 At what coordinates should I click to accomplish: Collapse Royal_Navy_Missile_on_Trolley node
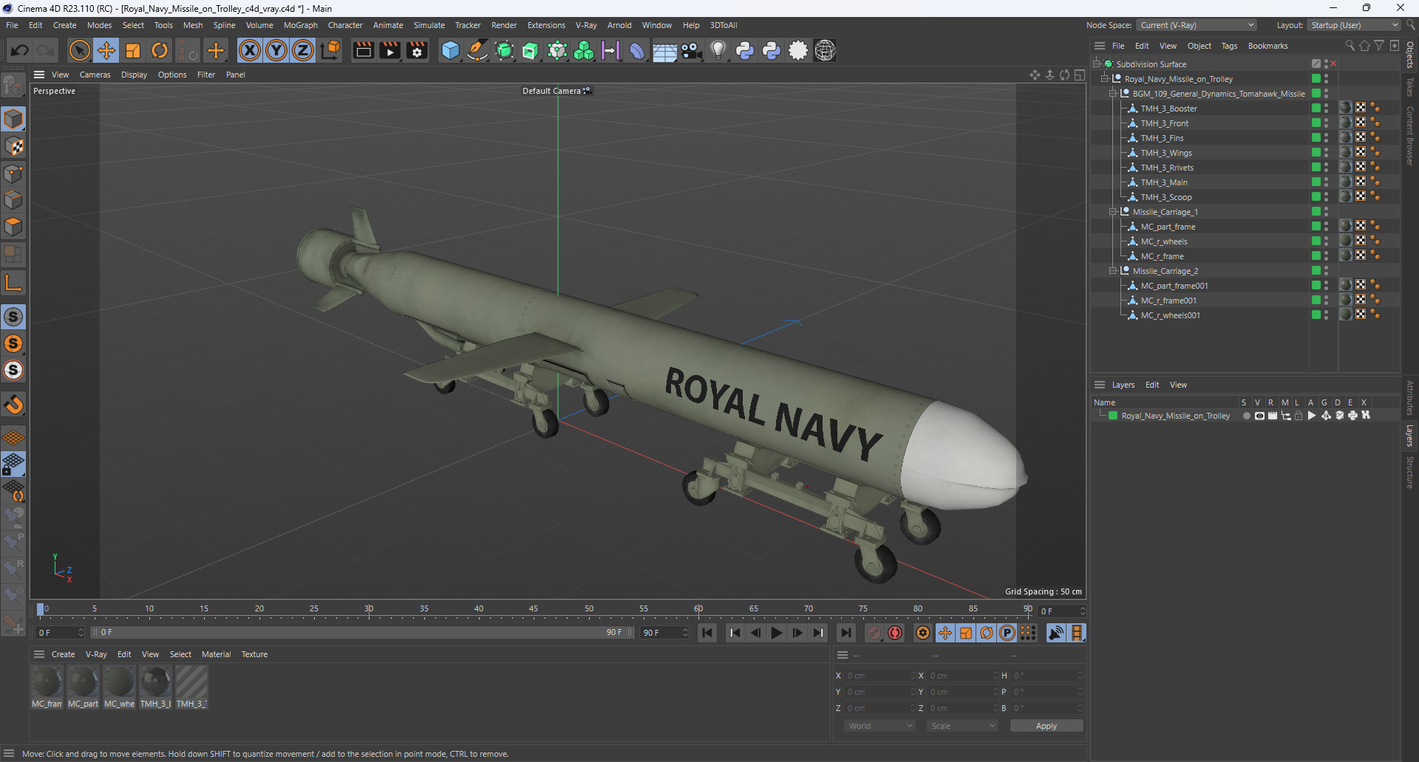pos(1105,79)
